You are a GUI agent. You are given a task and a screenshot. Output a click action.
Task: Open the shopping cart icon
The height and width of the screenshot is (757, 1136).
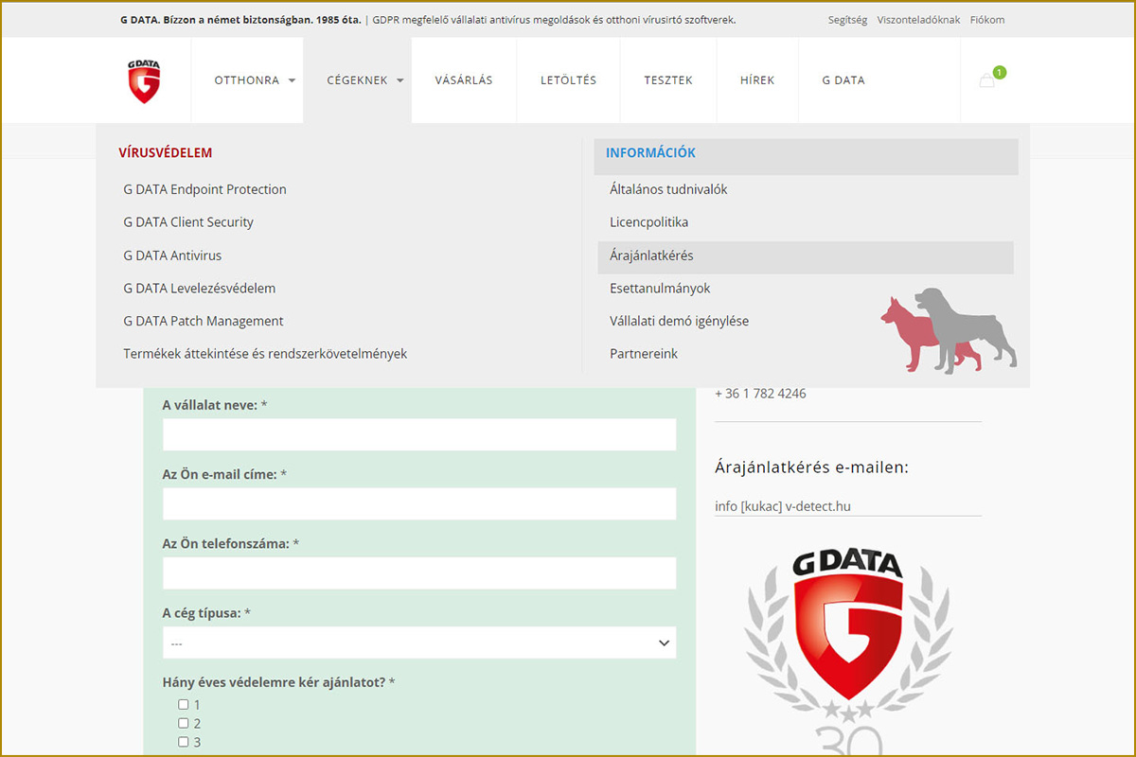click(987, 81)
